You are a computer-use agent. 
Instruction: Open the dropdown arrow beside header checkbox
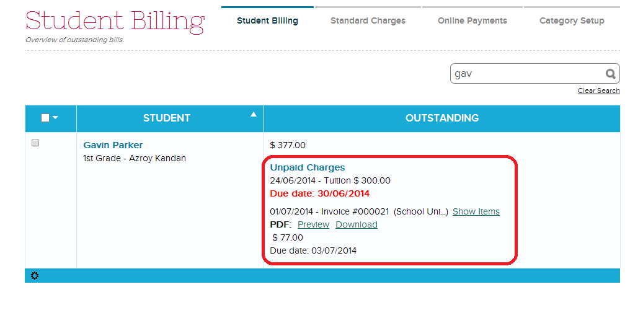(56, 118)
